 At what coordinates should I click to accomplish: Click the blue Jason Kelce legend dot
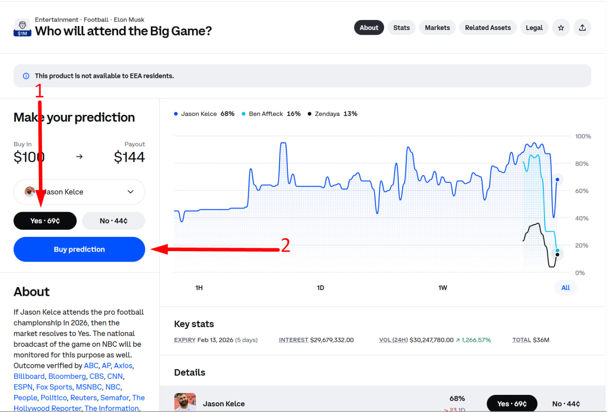176,114
